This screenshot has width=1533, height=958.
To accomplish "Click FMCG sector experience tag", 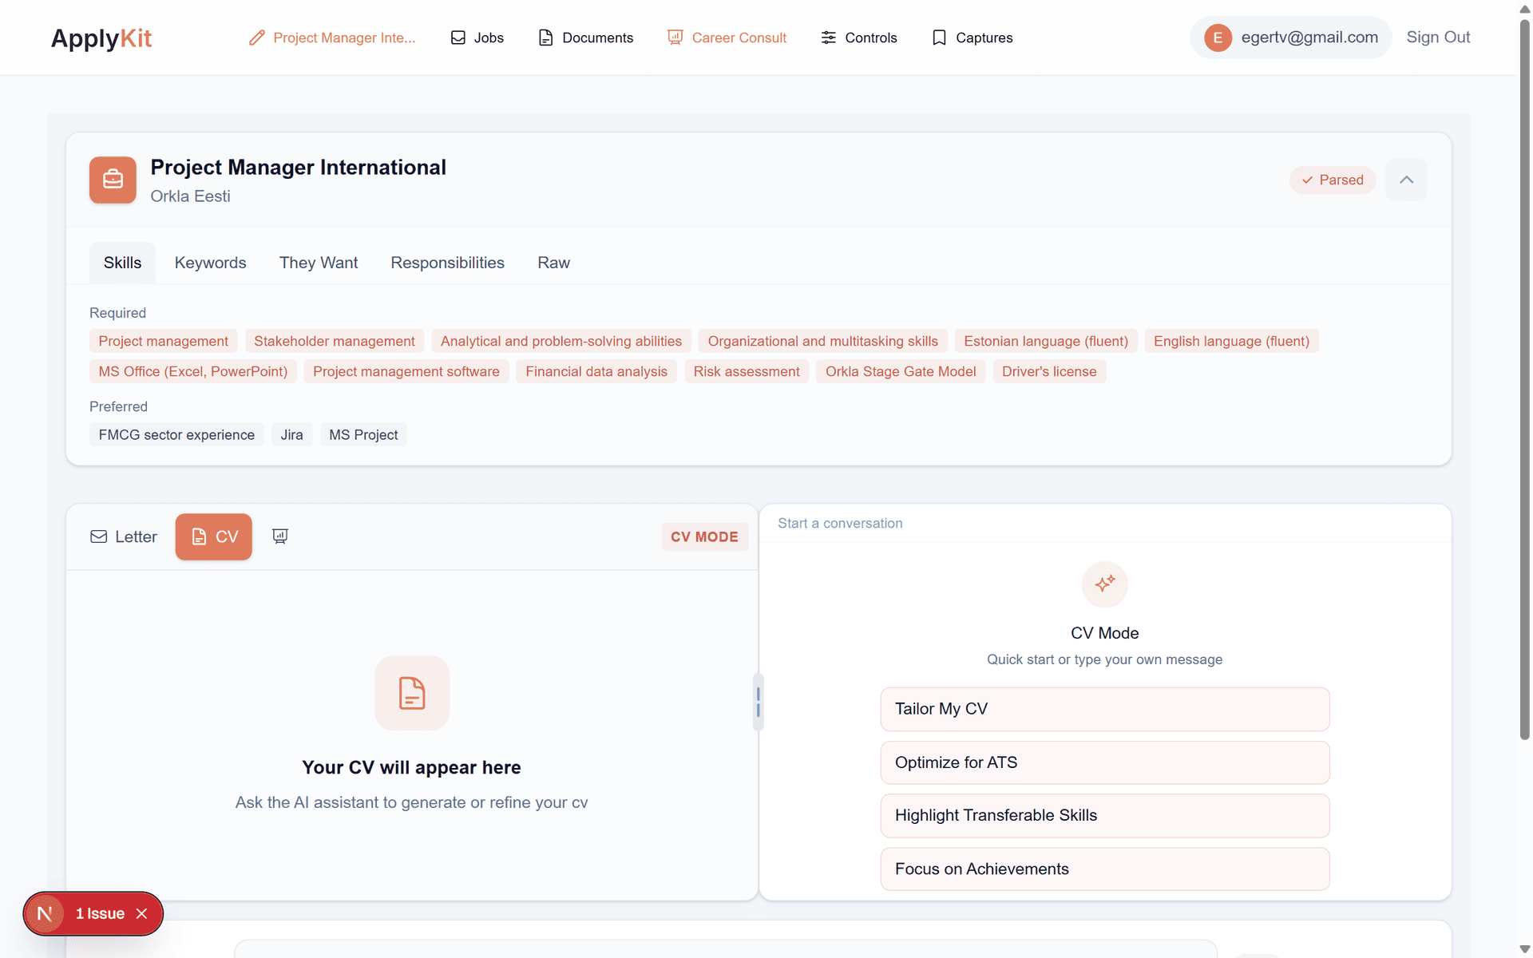I will [x=176, y=434].
